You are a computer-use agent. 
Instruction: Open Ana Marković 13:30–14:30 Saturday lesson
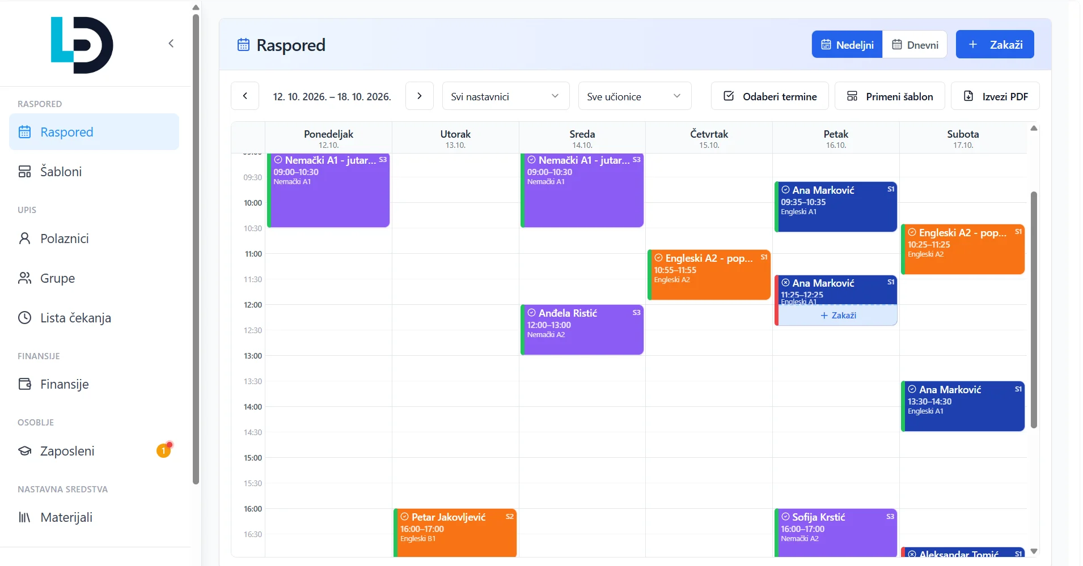[x=963, y=406]
